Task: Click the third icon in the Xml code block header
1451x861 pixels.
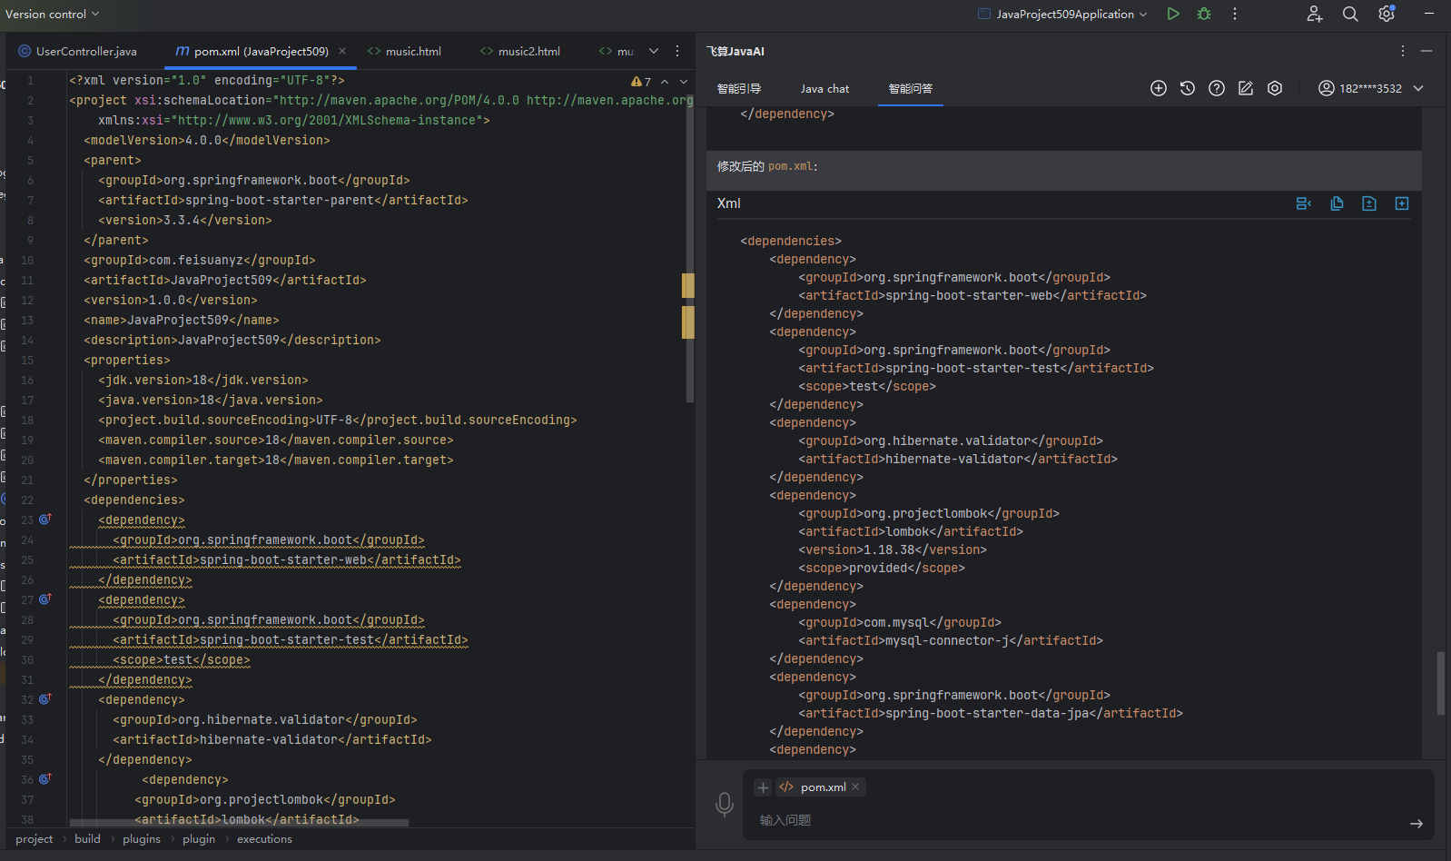Action: (x=1369, y=203)
